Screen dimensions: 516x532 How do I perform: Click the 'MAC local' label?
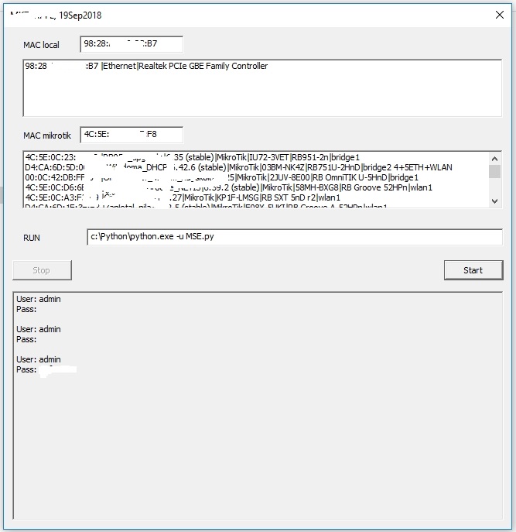pyautogui.click(x=41, y=45)
